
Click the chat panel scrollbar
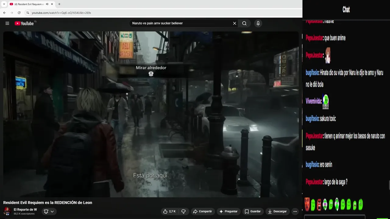tap(389, 185)
